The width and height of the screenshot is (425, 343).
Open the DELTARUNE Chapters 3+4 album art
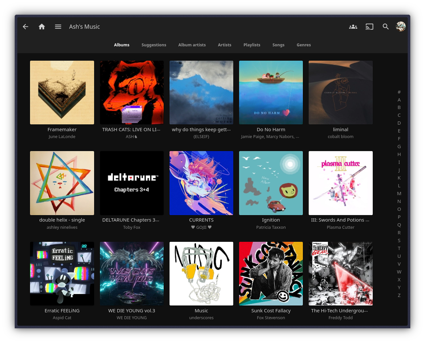coord(132,183)
